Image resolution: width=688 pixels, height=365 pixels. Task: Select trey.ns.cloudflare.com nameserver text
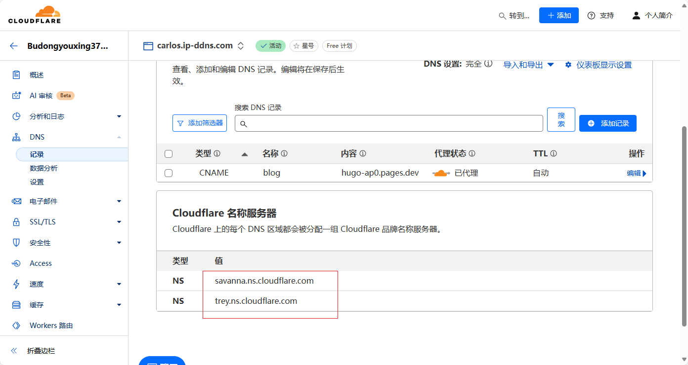[x=256, y=301]
